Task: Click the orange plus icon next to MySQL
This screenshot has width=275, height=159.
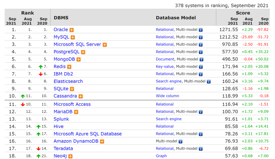Action: pyautogui.click(x=73, y=37)
